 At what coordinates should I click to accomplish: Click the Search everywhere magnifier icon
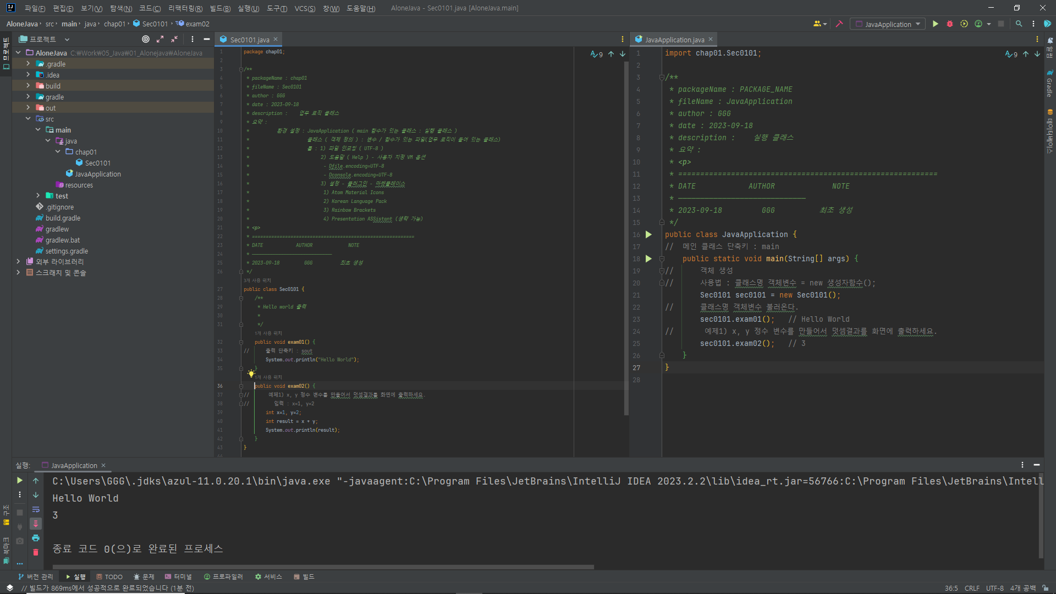pyautogui.click(x=1019, y=24)
